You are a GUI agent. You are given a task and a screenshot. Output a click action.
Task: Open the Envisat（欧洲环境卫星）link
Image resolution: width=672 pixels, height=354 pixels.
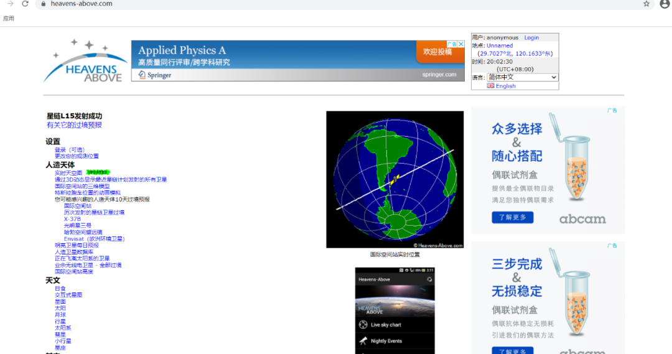95,239
